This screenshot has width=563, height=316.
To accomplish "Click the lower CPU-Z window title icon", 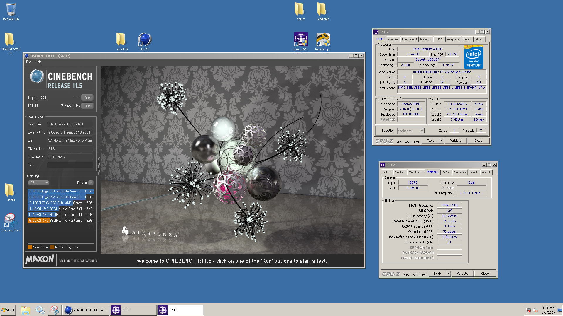I will [383, 165].
